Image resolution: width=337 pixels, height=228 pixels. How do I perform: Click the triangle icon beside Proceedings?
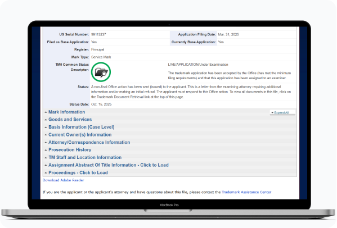pos(46,173)
